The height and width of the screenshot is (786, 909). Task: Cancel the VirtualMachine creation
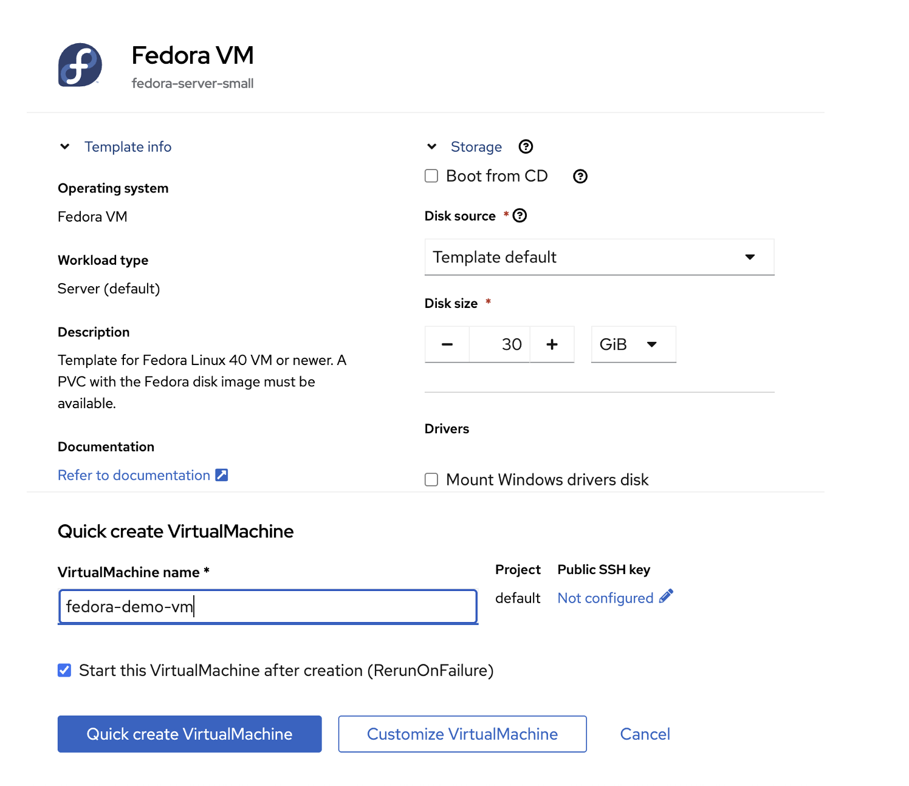pos(644,734)
